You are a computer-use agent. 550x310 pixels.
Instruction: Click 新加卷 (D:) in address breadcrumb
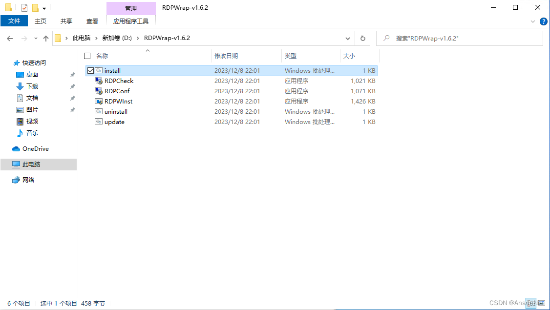[117, 38]
